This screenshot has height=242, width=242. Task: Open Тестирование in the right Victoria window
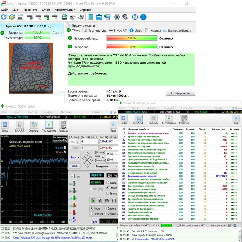[169, 120]
